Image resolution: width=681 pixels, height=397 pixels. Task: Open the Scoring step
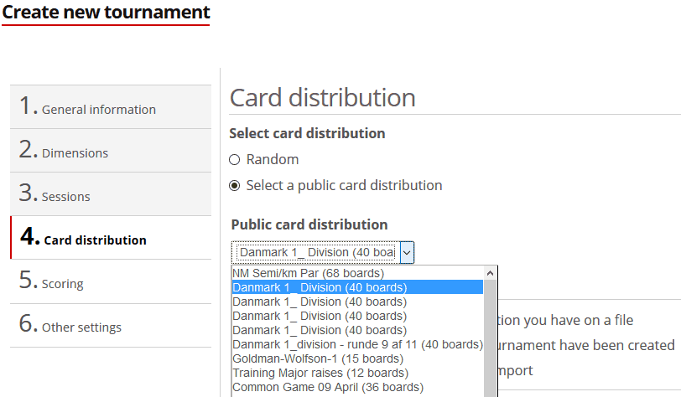pos(63,283)
